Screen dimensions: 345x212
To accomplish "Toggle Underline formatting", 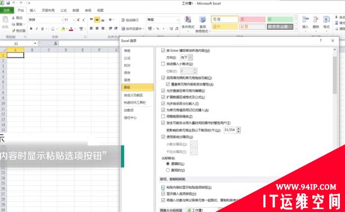I will [42, 29].
